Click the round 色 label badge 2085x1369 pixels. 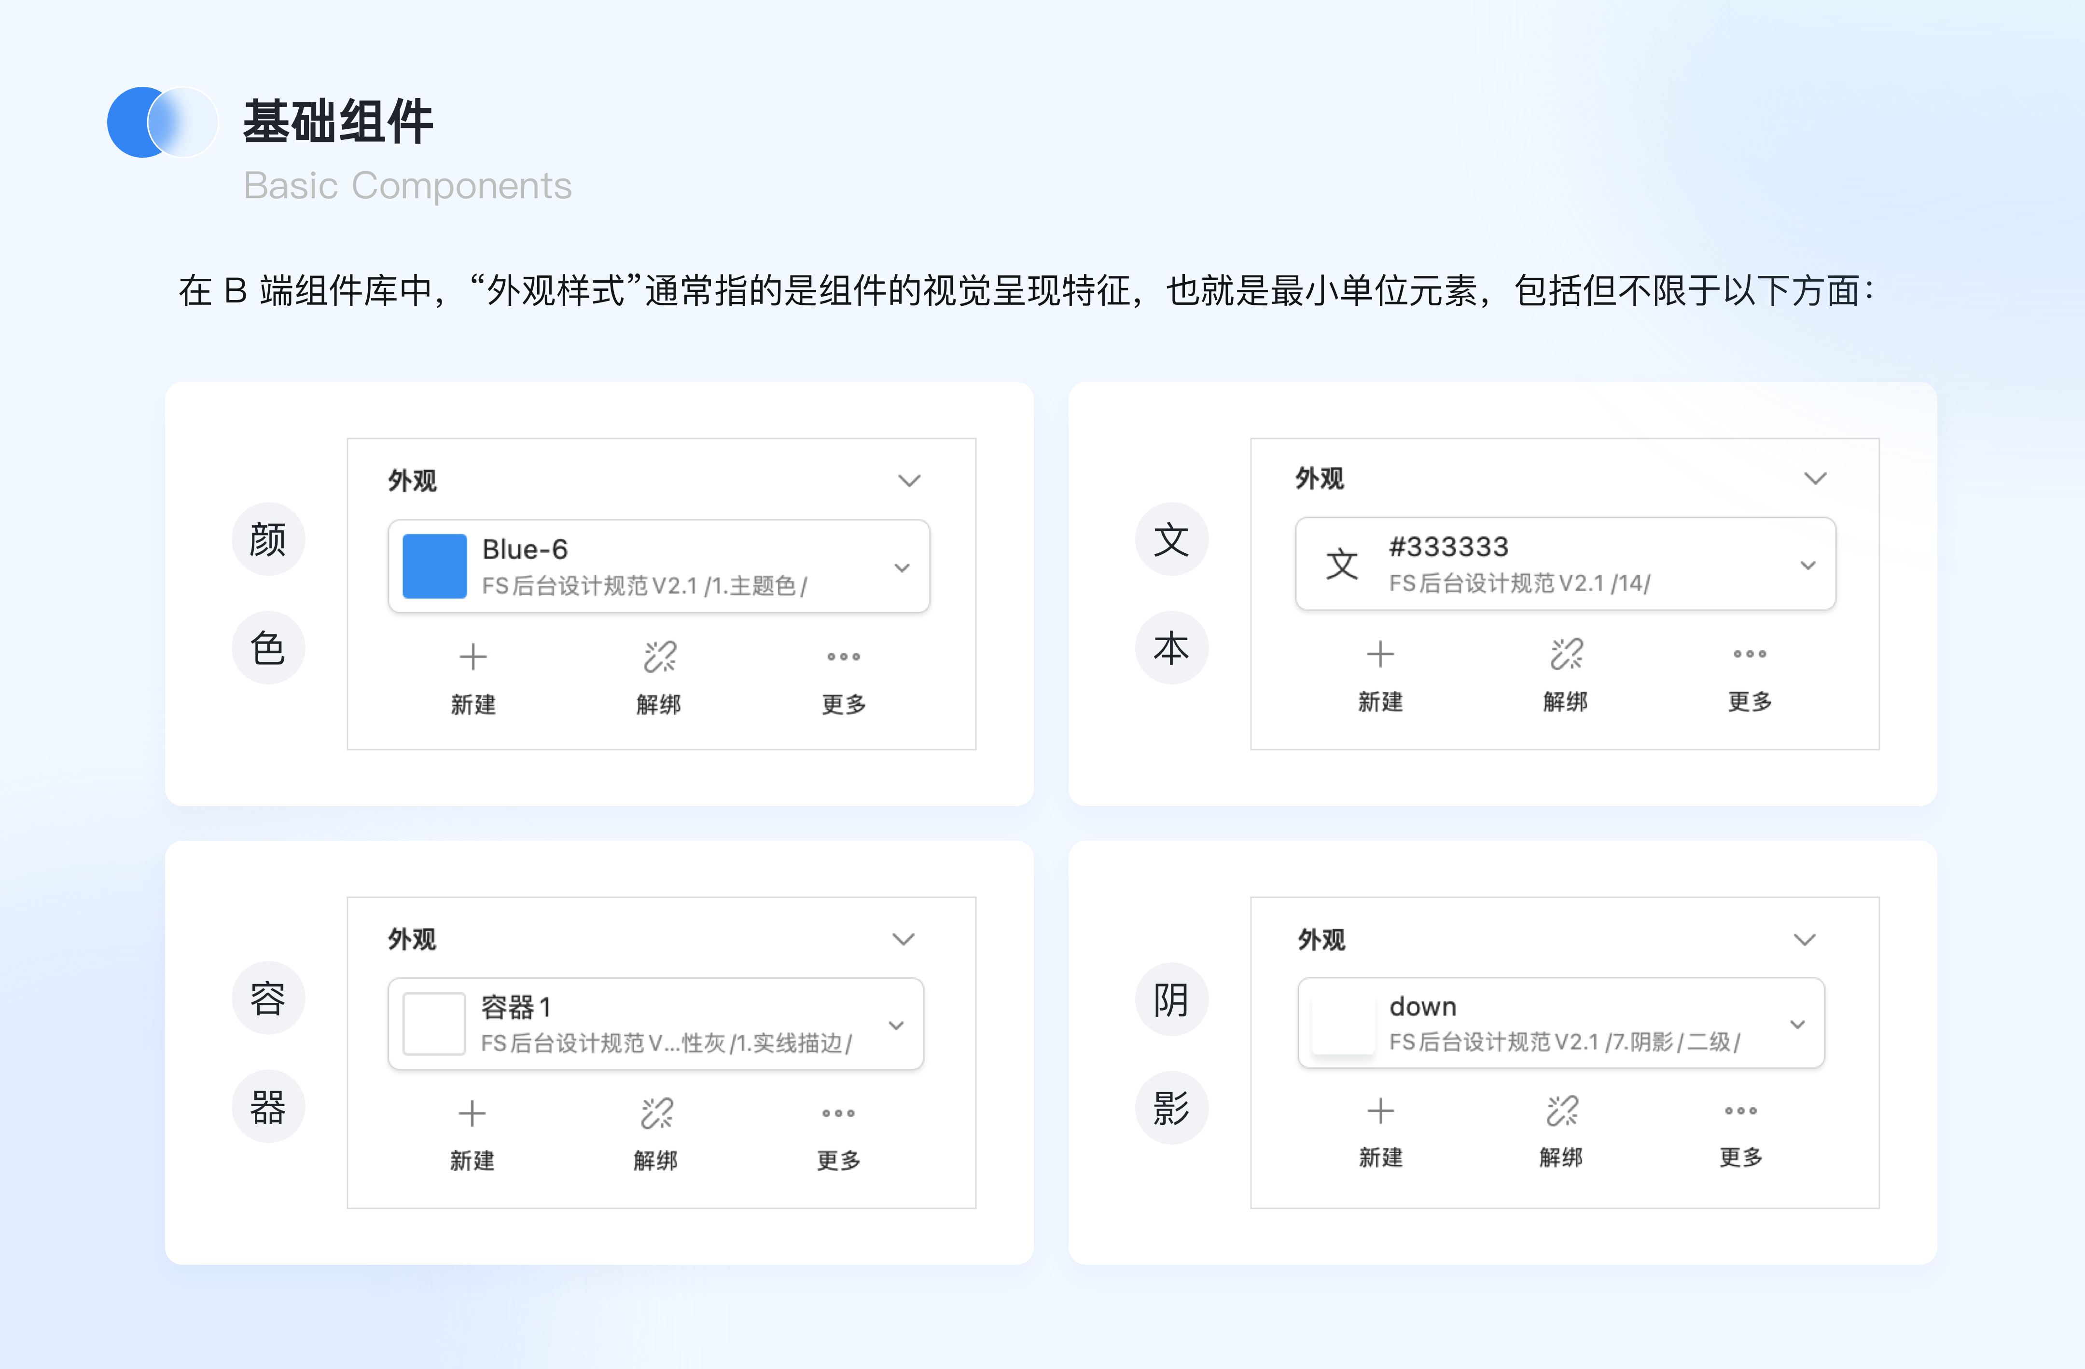[268, 648]
